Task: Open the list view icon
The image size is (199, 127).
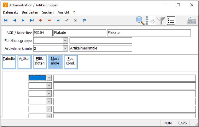Action: click(x=171, y=20)
